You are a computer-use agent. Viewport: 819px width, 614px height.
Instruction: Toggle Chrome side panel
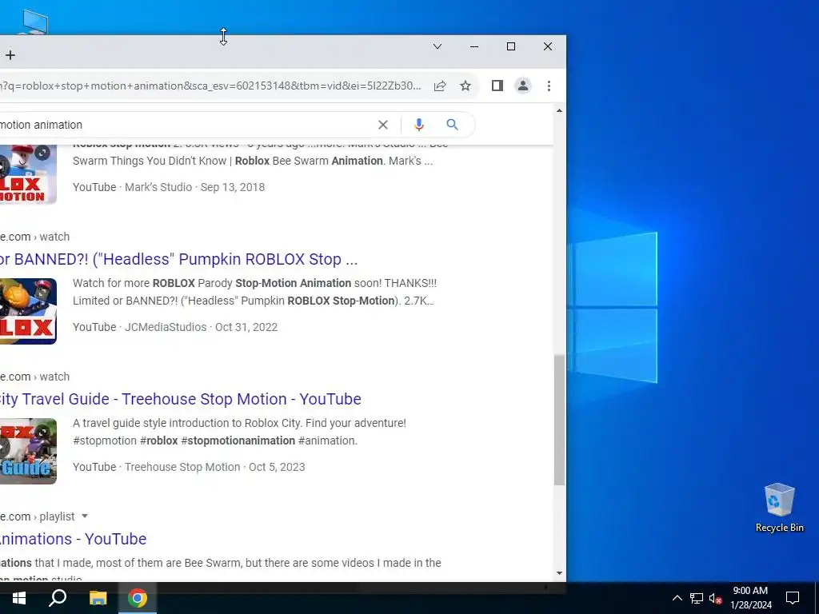497,86
